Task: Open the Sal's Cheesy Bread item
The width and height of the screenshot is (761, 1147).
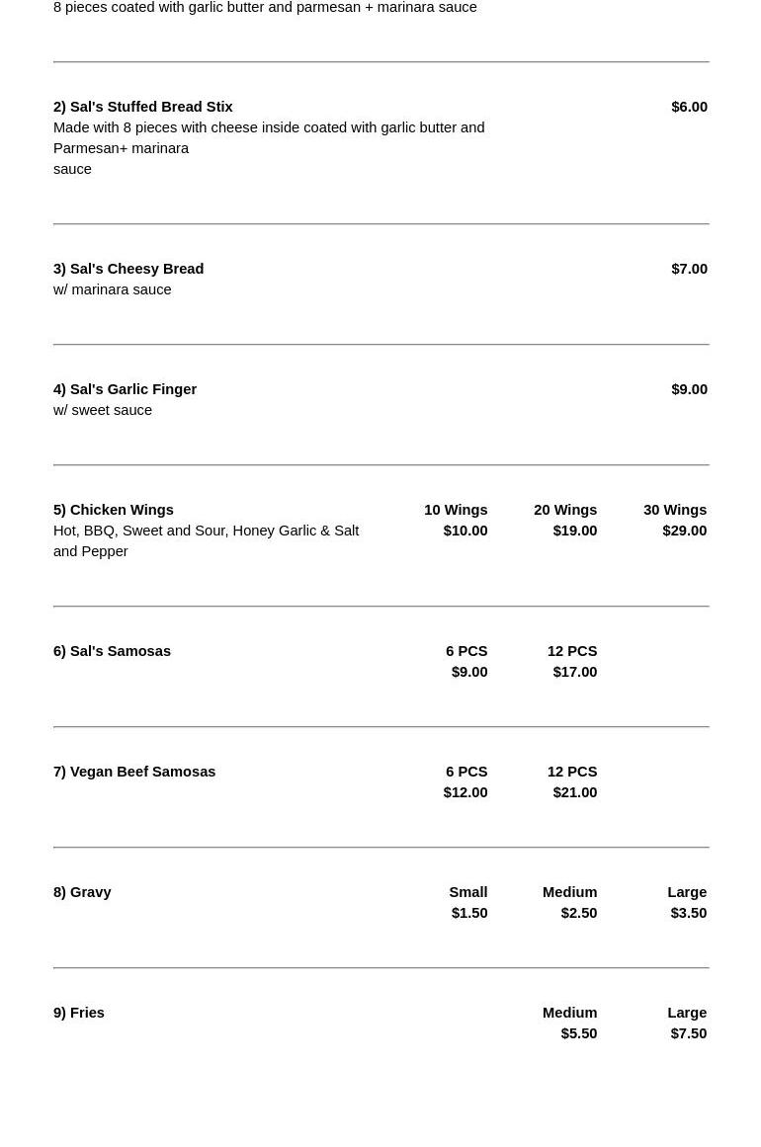Action: click(128, 269)
